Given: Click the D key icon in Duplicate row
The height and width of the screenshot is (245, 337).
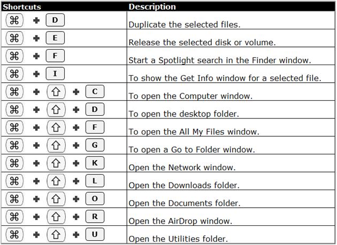Looking at the screenshot, I should coord(55,20).
